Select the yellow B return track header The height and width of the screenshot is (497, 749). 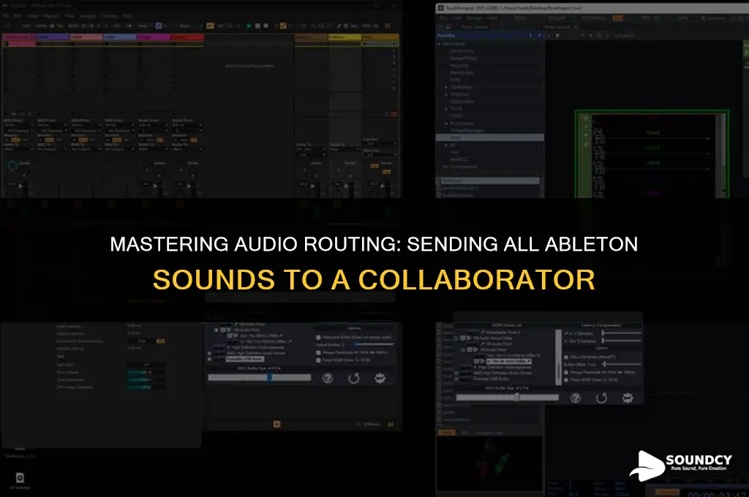(x=345, y=37)
